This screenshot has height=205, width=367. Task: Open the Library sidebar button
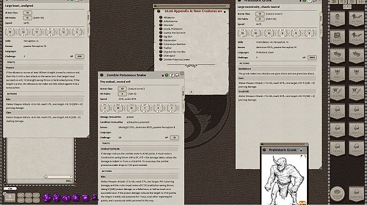356,194
